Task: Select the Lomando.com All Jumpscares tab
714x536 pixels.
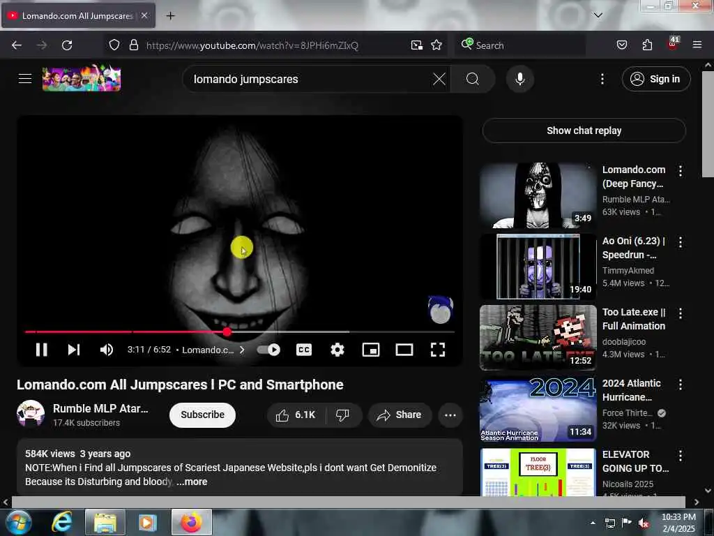Action: 77,15
